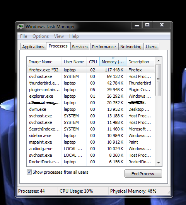Screen dimensions: 186x205
Task: Click the 117 448 K memory value
Action: tap(114, 70)
